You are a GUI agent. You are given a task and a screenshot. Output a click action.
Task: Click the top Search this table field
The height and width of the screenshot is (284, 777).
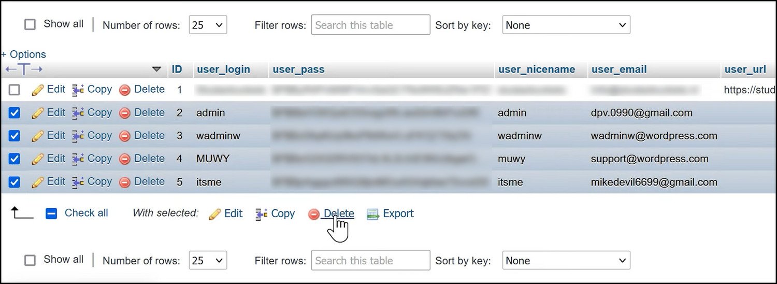[x=370, y=25]
